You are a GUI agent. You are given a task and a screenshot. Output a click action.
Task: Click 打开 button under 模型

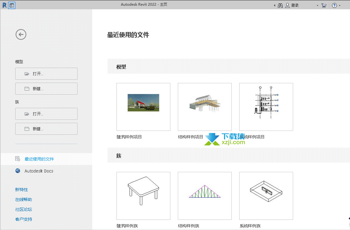tap(46, 74)
